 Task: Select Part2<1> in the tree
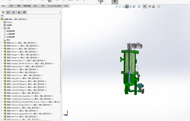coord(23,69)
